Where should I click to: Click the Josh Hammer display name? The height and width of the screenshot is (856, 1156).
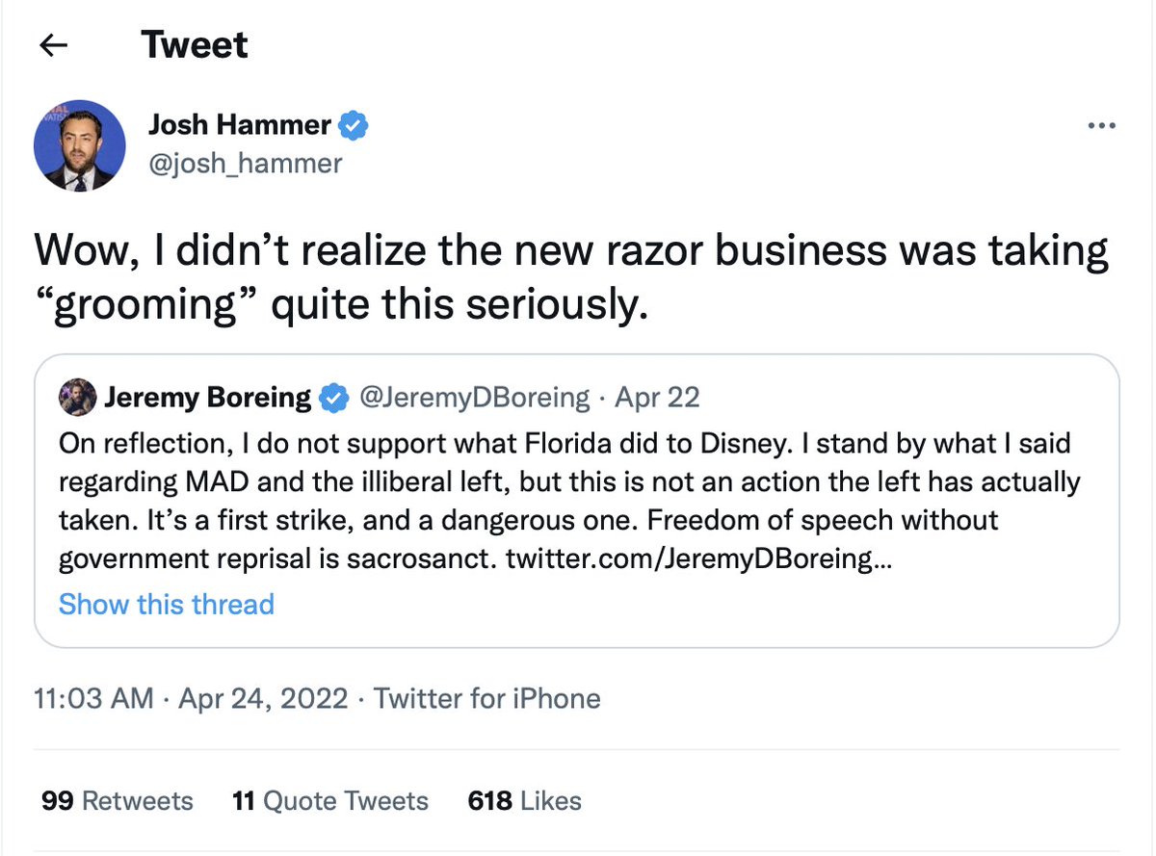coord(239,124)
